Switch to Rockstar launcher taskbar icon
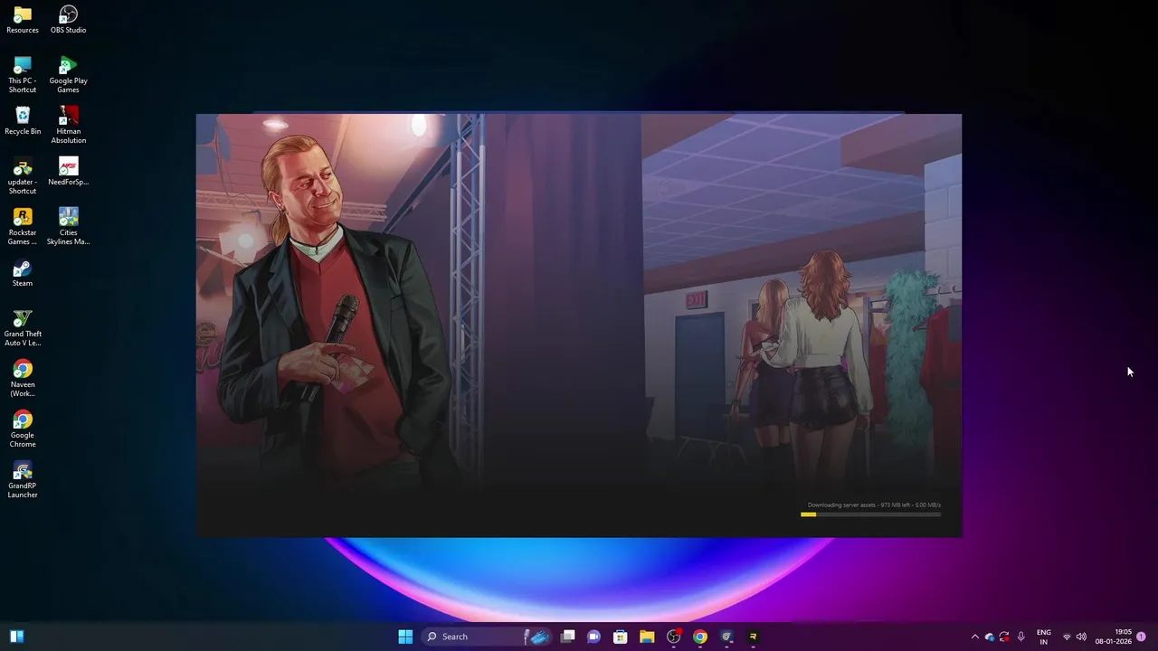Viewport: 1158px width, 651px height. point(753,637)
